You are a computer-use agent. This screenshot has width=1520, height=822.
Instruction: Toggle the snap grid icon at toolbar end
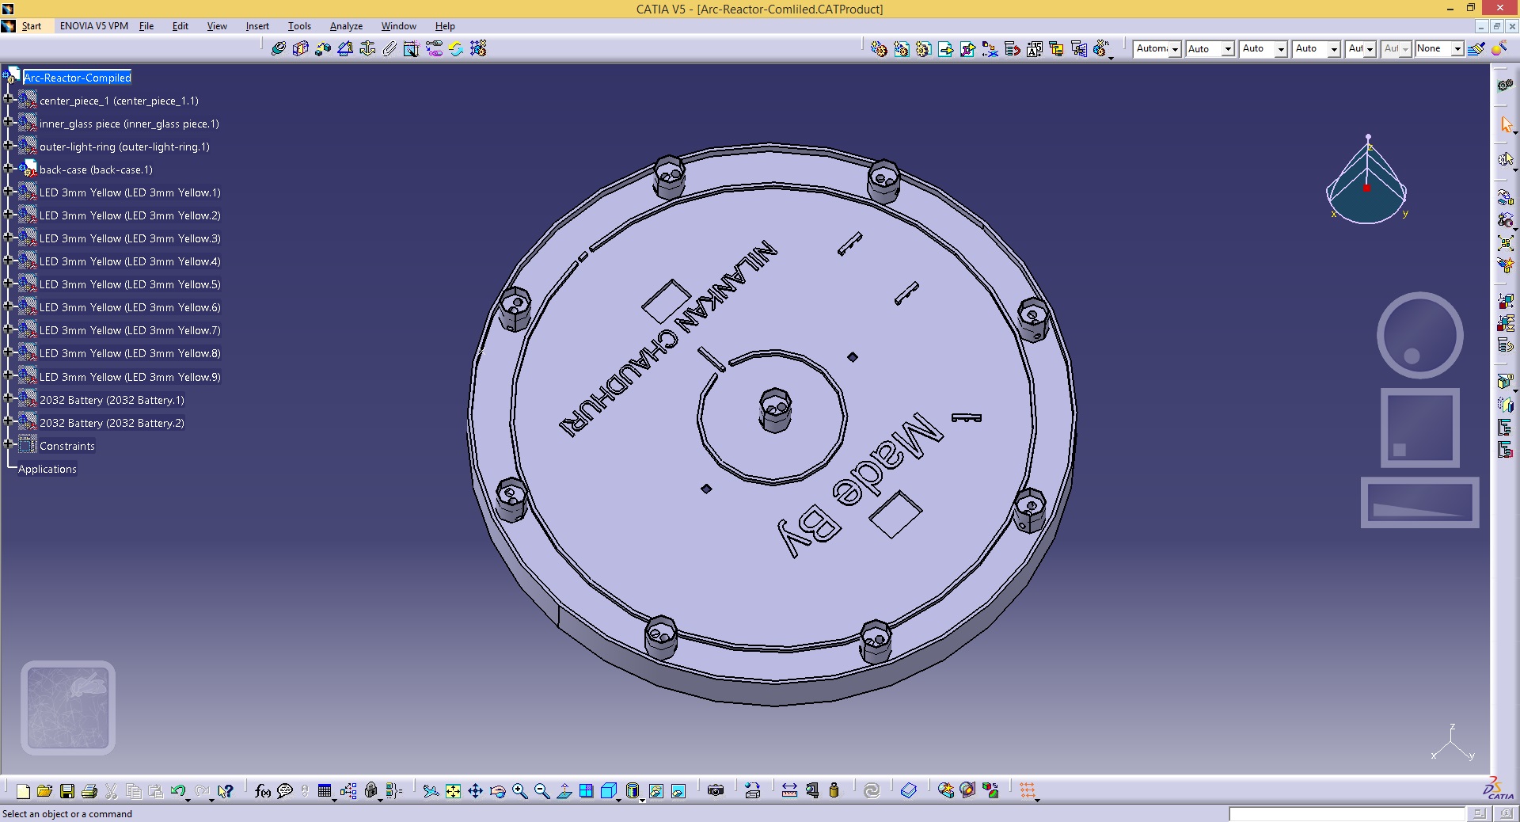[x=1028, y=790]
